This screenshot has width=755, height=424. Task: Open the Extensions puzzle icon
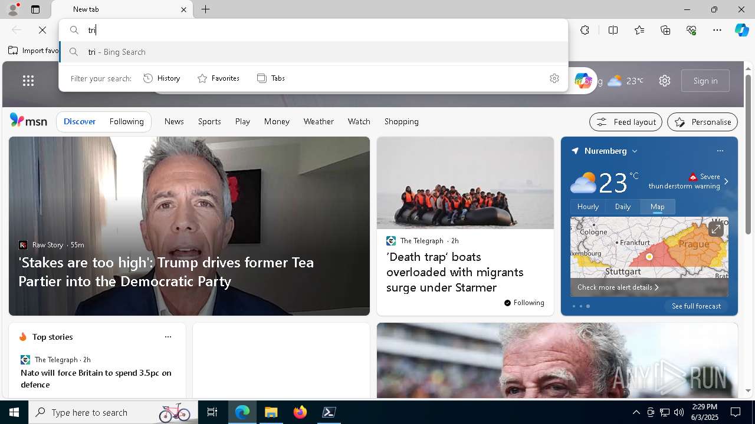(x=585, y=30)
